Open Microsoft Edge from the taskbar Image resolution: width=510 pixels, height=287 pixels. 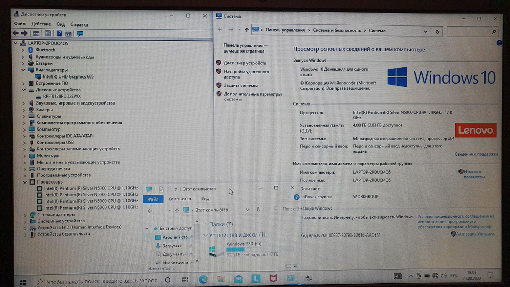tap(203, 279)
